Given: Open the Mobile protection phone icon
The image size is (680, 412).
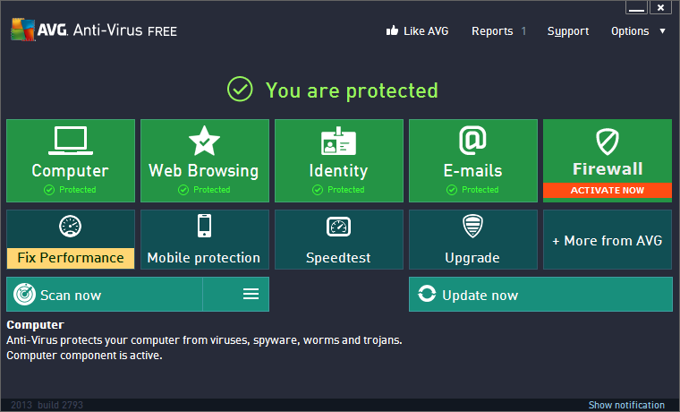Looking at the screenshot, I should [204, 226].
